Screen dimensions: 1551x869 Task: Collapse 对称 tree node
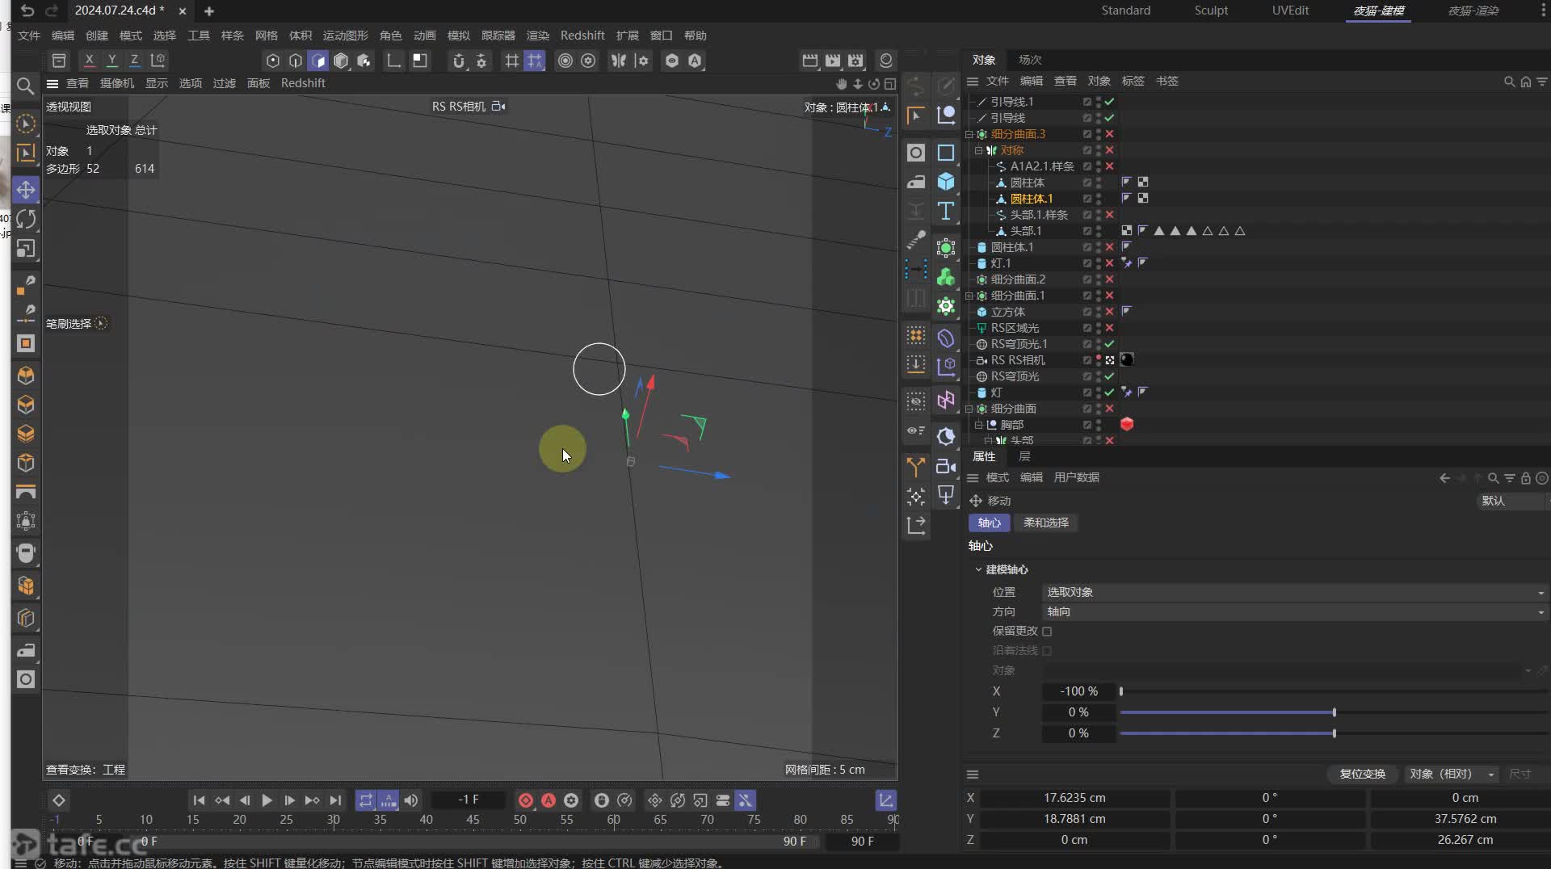(x=979, y=150)
